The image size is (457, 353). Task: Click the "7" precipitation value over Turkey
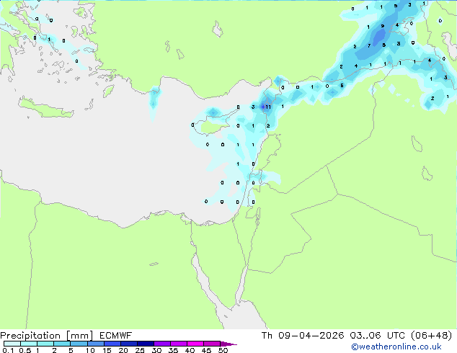pyautogui.click(x=369, y=45)
